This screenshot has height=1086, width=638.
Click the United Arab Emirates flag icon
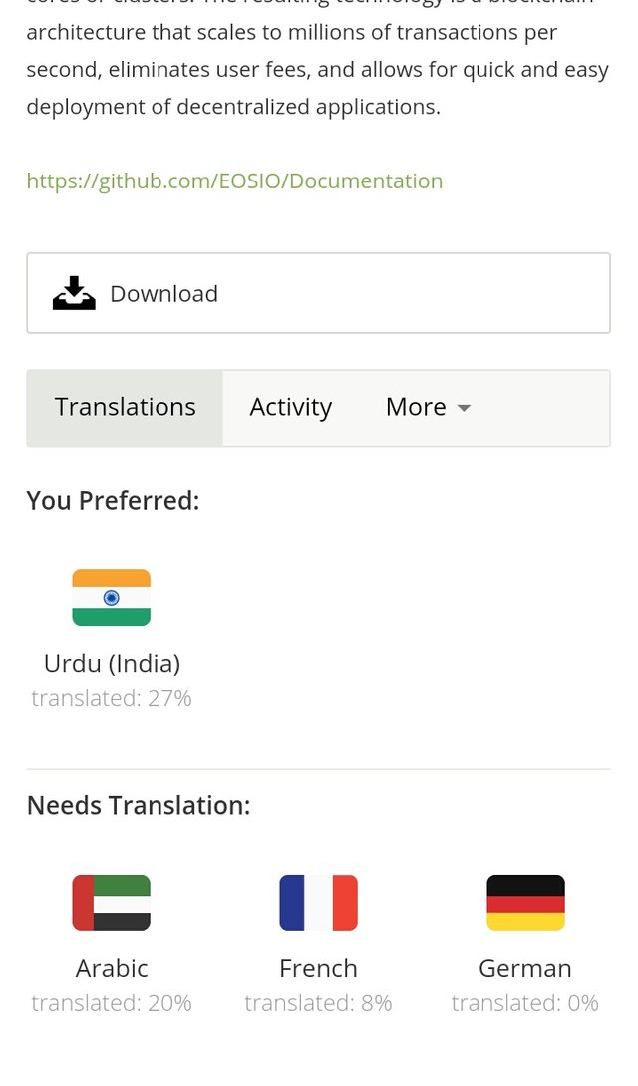coord(111,903)
